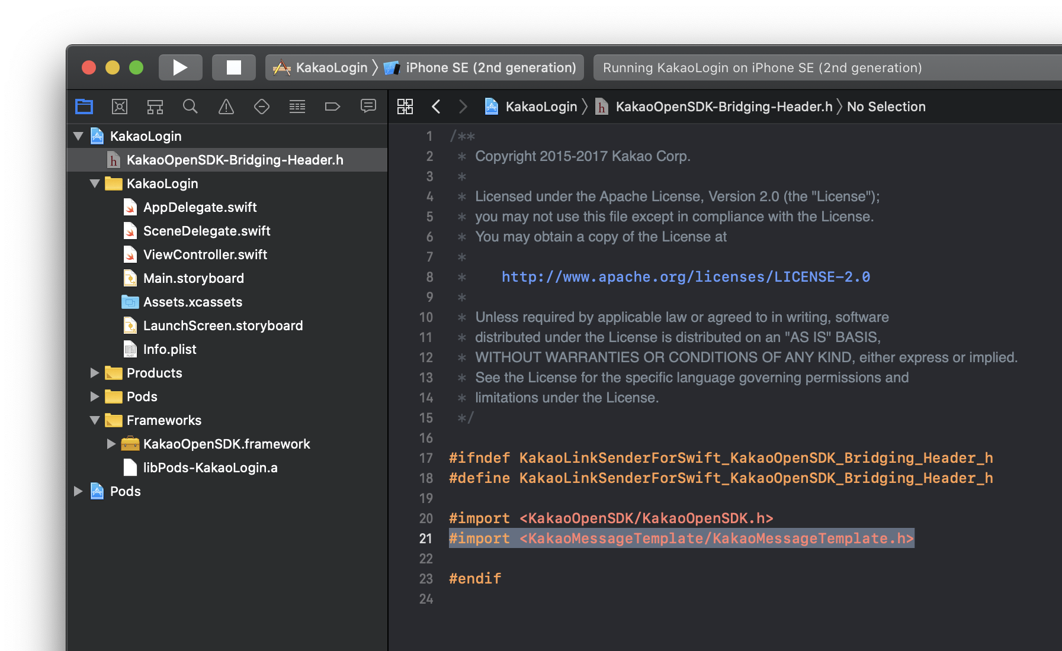1062x651 pixels.
Task: Open the KakaoLogin scheme selector
Action: click(320, 67)
